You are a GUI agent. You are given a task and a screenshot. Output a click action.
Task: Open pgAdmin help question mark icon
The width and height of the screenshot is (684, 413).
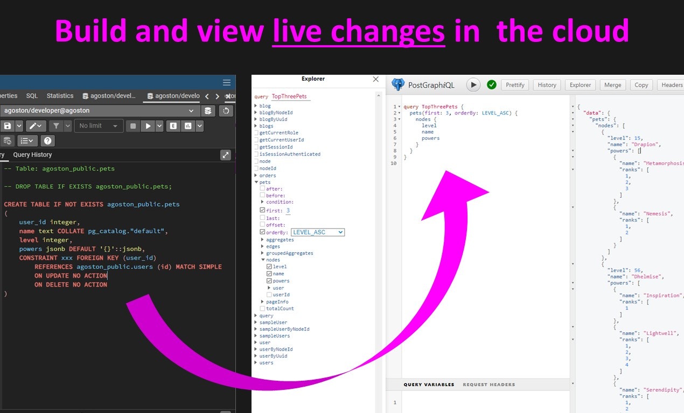point(48,141)
